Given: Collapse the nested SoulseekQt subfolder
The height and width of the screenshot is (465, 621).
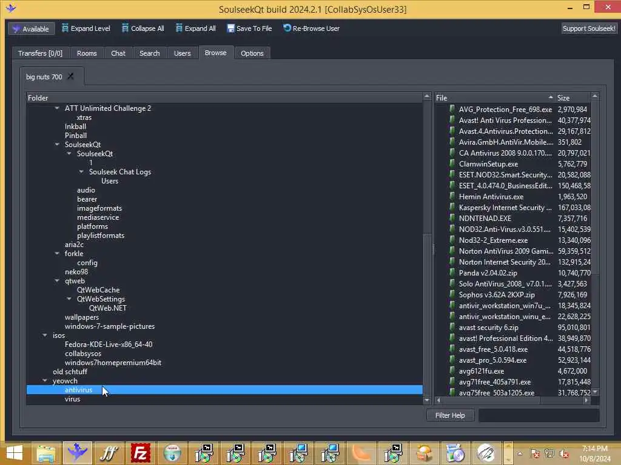Looking at the screenshot, I should (x=69, y=153).
